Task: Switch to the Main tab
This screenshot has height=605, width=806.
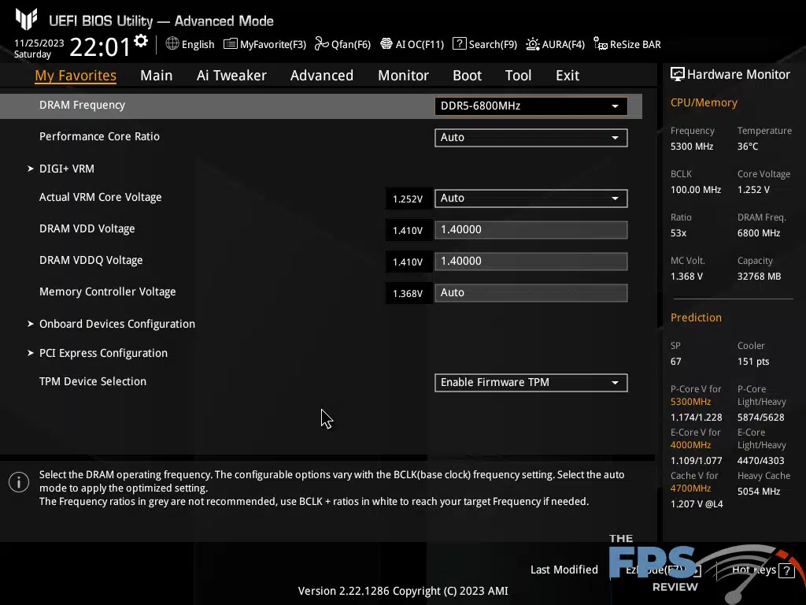Action: pos(157,76)
